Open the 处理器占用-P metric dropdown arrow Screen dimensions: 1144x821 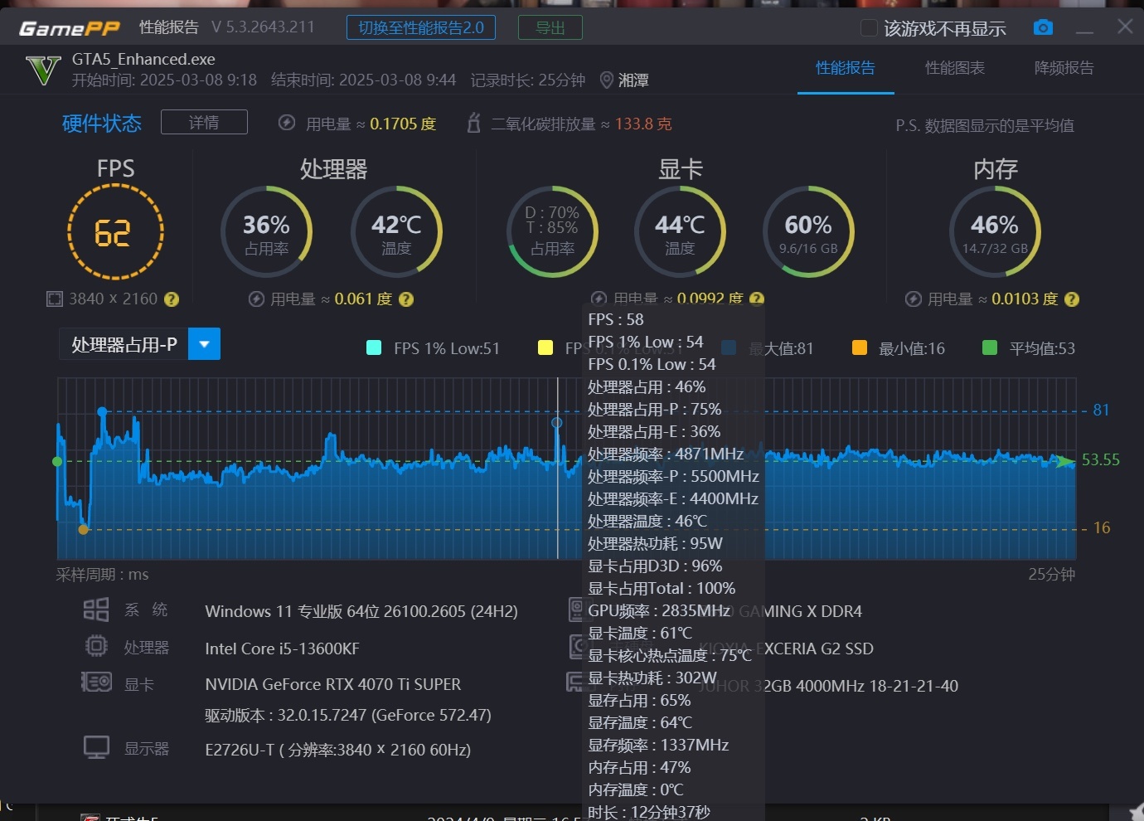pos(205,344)
